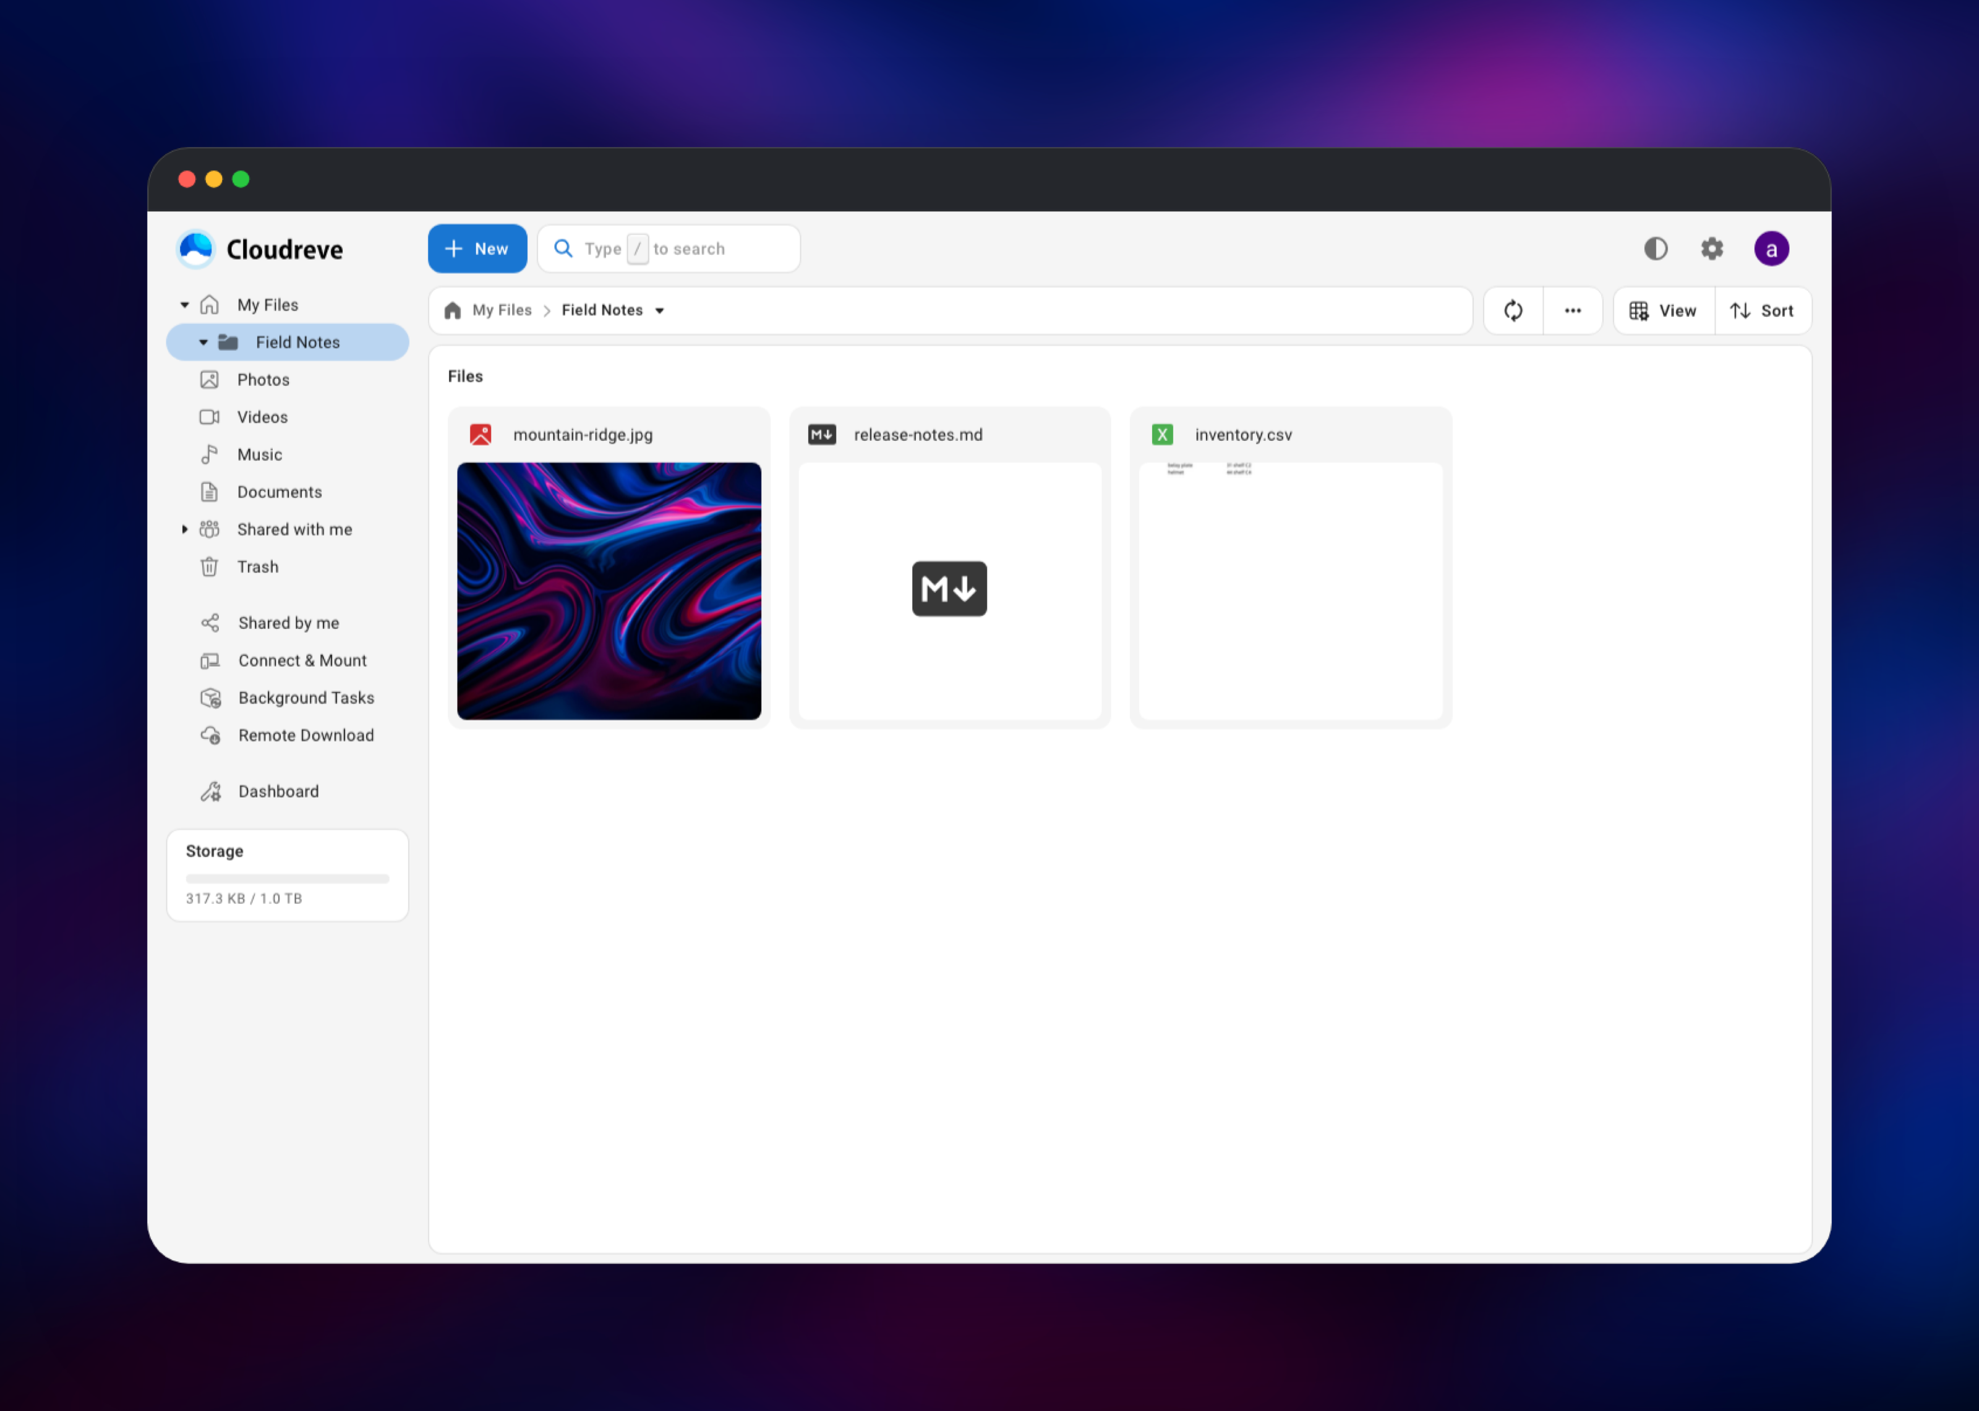Click the Trash bin icon

pos(210,566)
